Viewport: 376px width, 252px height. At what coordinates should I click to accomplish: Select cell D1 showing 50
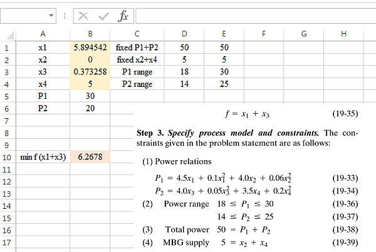(x=184, y=48)
